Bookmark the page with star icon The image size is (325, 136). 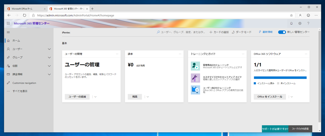coord(291,15)
